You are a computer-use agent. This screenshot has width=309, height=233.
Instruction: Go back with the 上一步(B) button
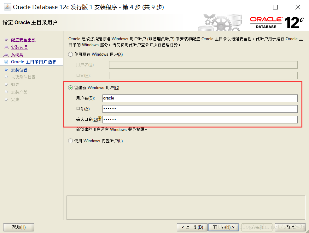[192, 227]
